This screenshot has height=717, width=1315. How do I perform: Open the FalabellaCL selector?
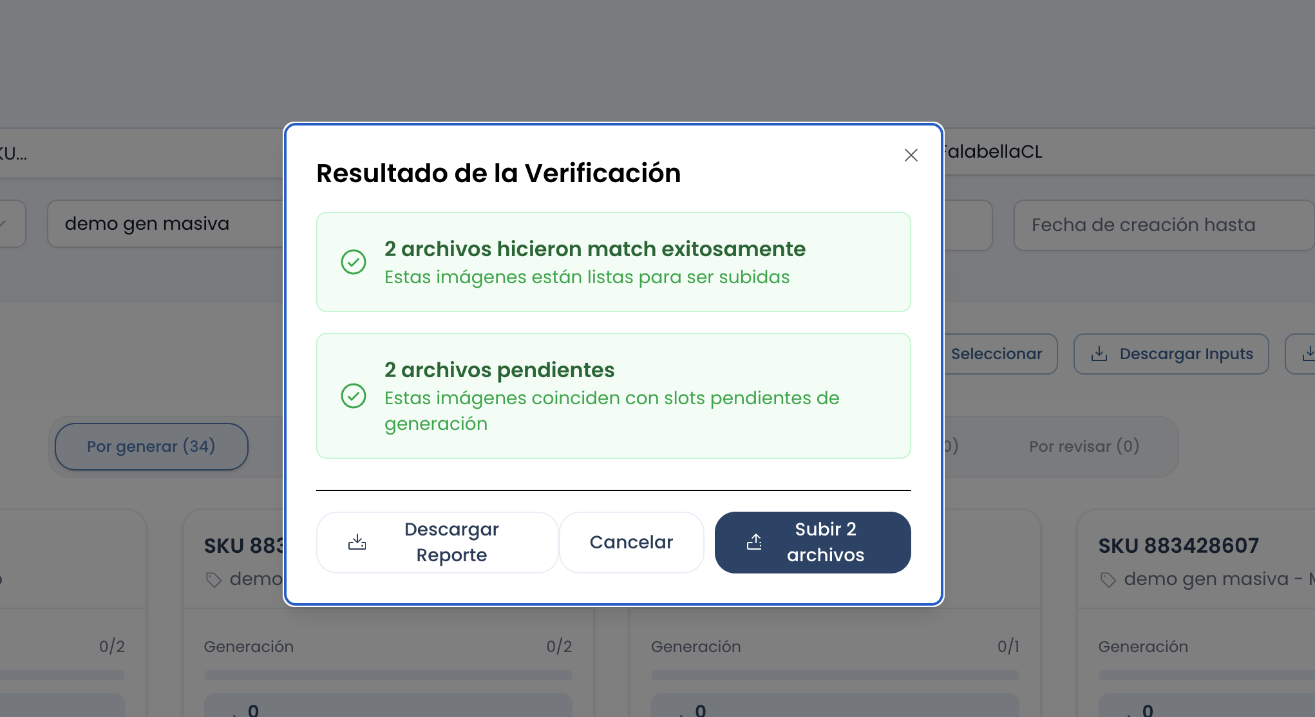click(1127, 152)
